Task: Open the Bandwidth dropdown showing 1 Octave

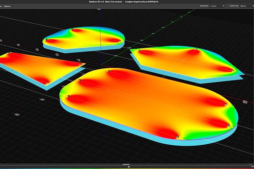Action: pos(217,6)
